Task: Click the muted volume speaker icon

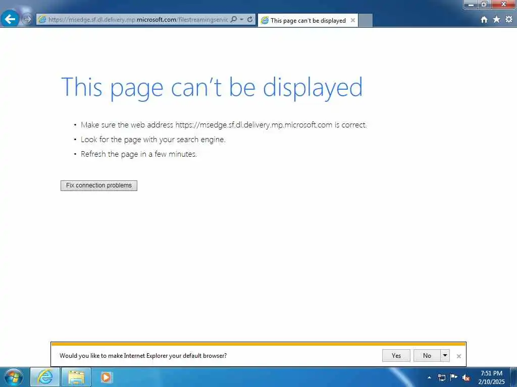Action: 466,378
